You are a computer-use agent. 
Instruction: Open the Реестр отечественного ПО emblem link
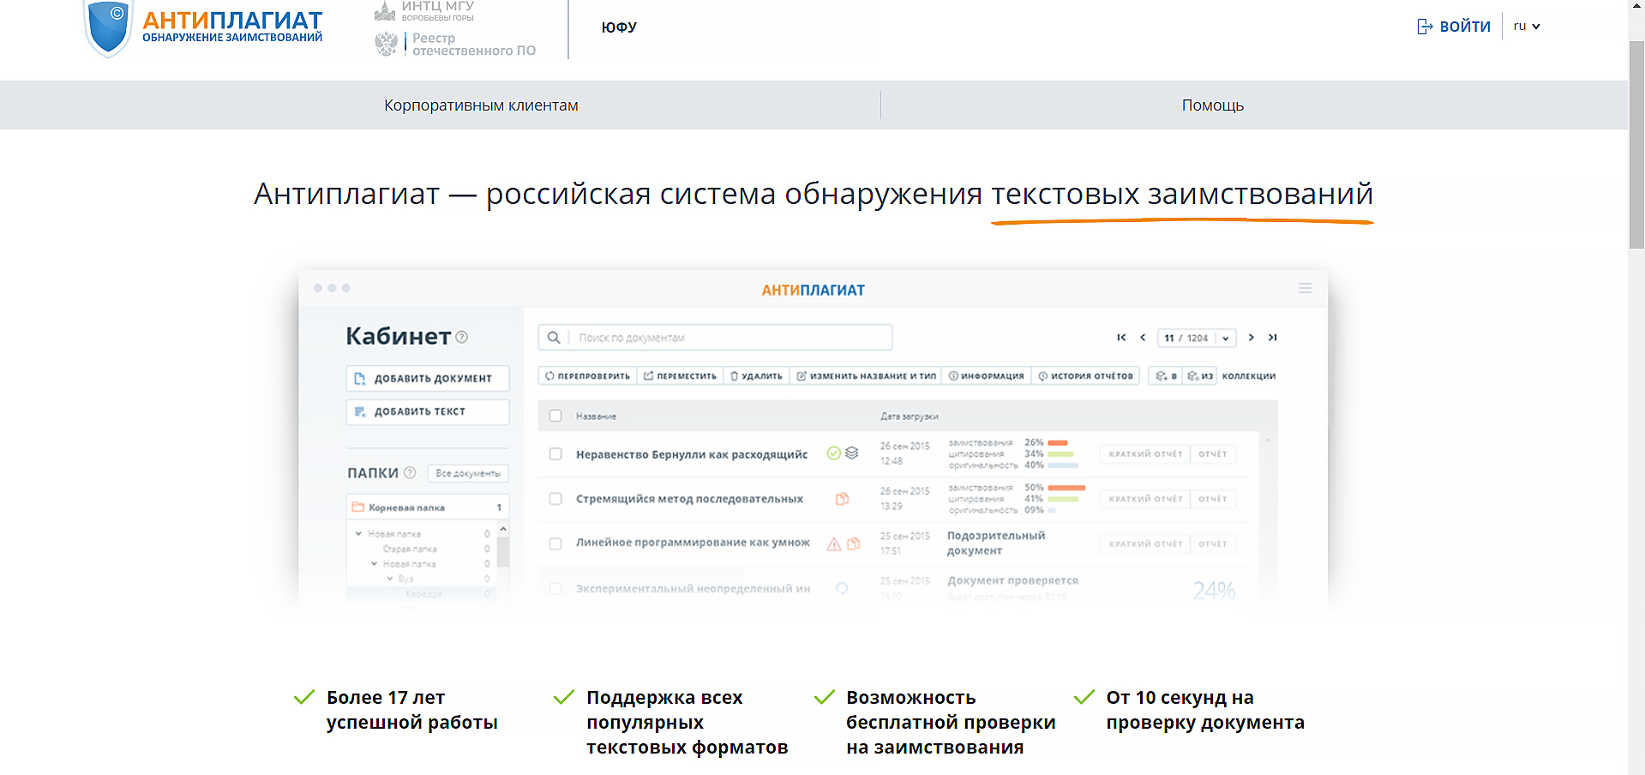coord(455,45)
